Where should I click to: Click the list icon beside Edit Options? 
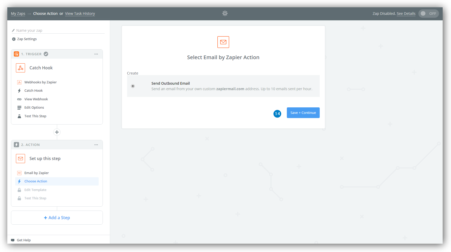pyautogui.click(x=19, y=108)
